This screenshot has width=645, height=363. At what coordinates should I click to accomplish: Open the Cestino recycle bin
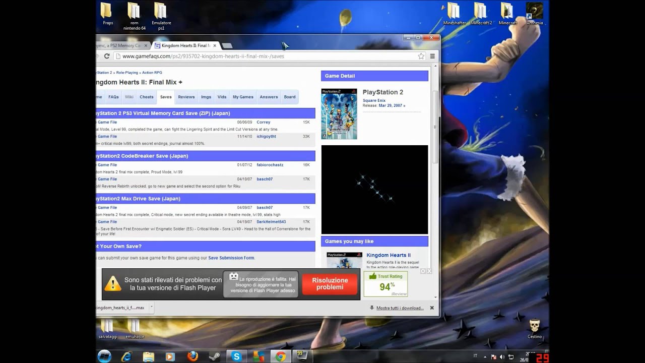click(x=535, y=328)
